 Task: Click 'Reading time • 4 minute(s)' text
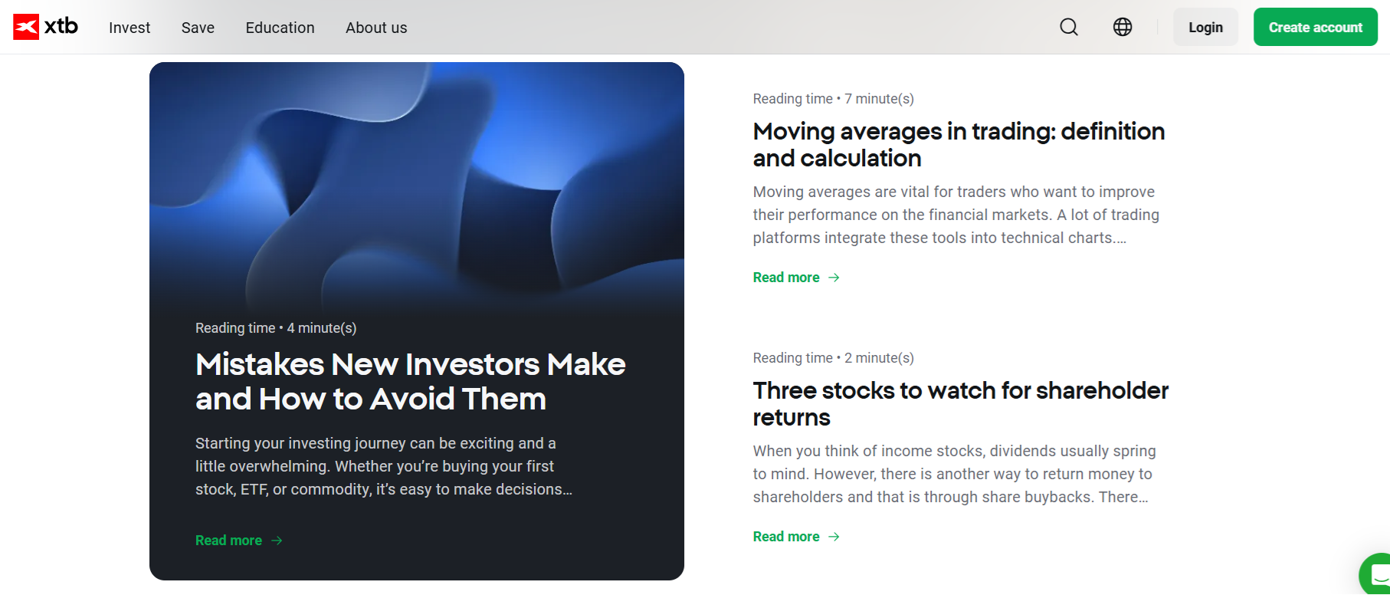[276, 328]
